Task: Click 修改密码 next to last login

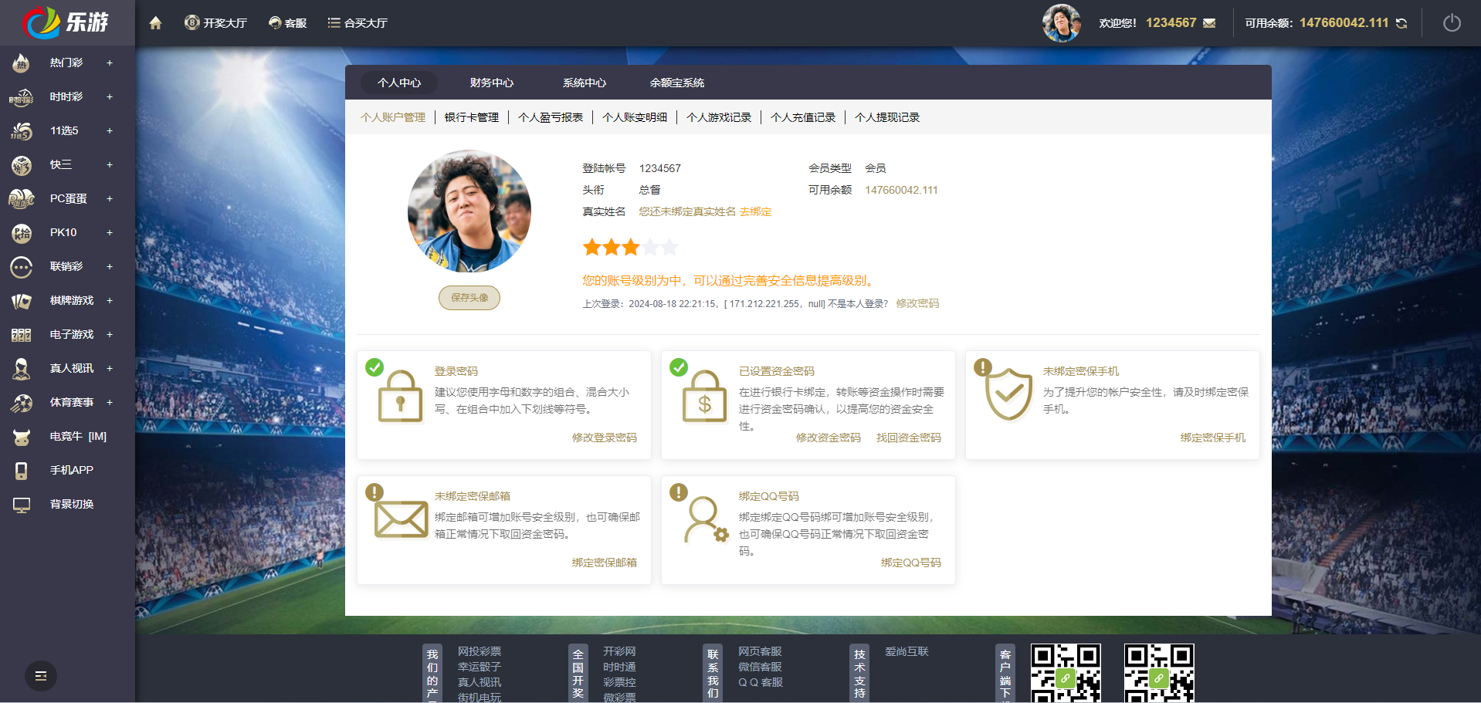Action: (917, 303)
